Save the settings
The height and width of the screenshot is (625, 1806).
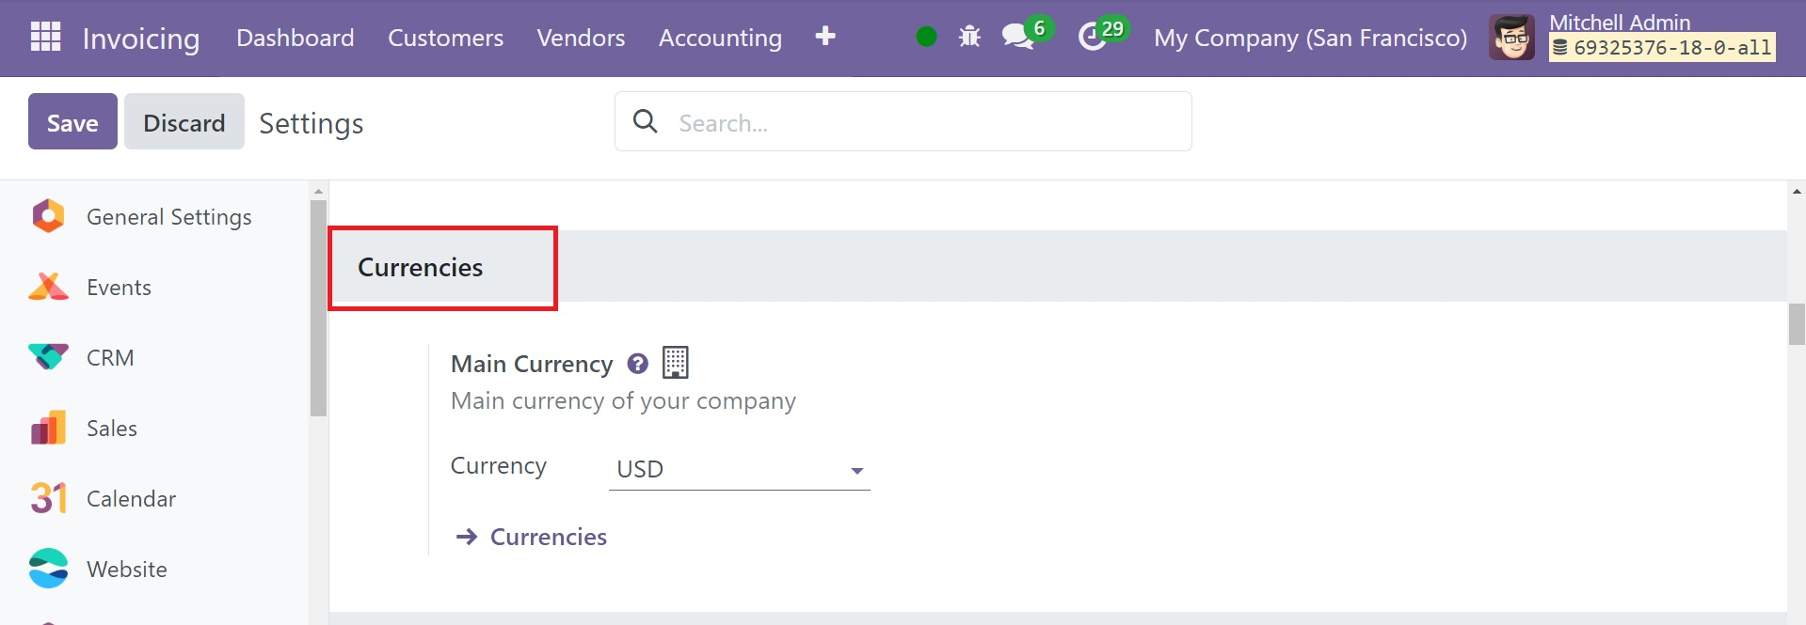72,121
